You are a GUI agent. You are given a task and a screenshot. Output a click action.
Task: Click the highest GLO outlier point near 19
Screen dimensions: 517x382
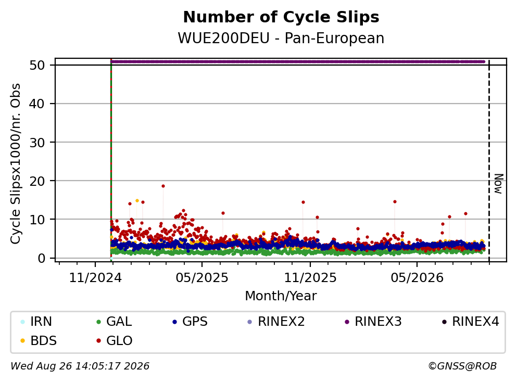[x=163, y=186]
